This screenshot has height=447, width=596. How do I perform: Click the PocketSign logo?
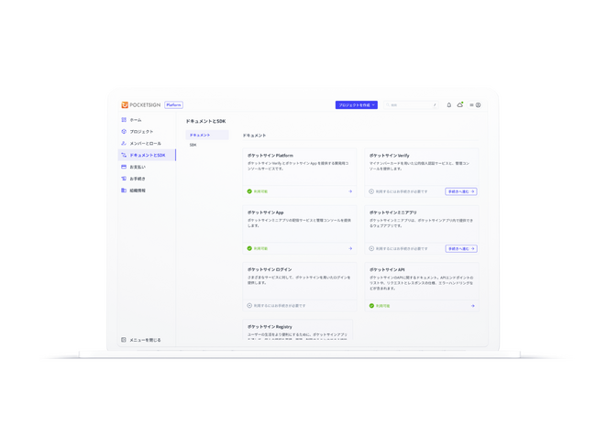[x=141, y=105]
